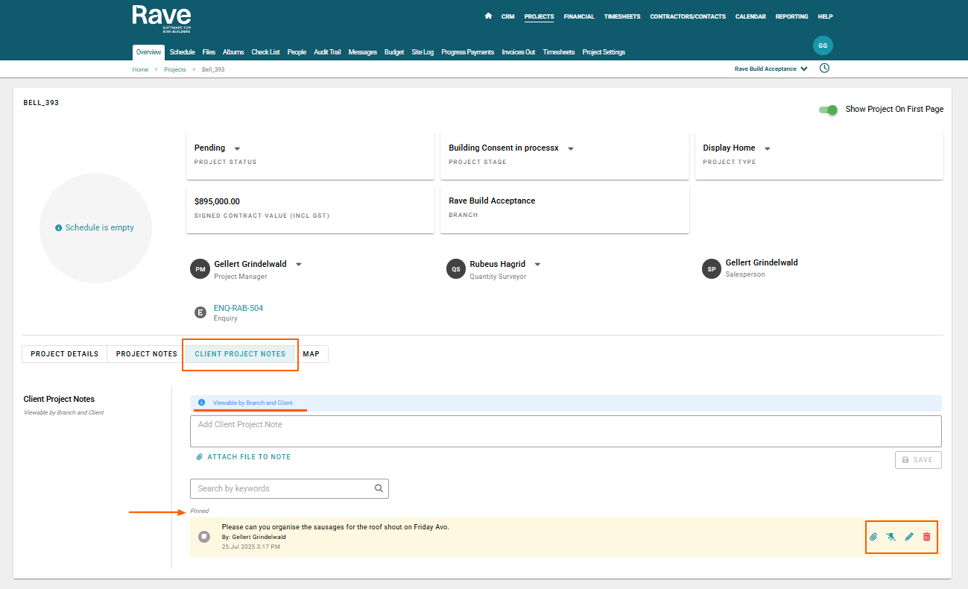This screenshot has width=968, height=589.
Task: Open Contractors/Contacts menu
Action: (688, 16)
